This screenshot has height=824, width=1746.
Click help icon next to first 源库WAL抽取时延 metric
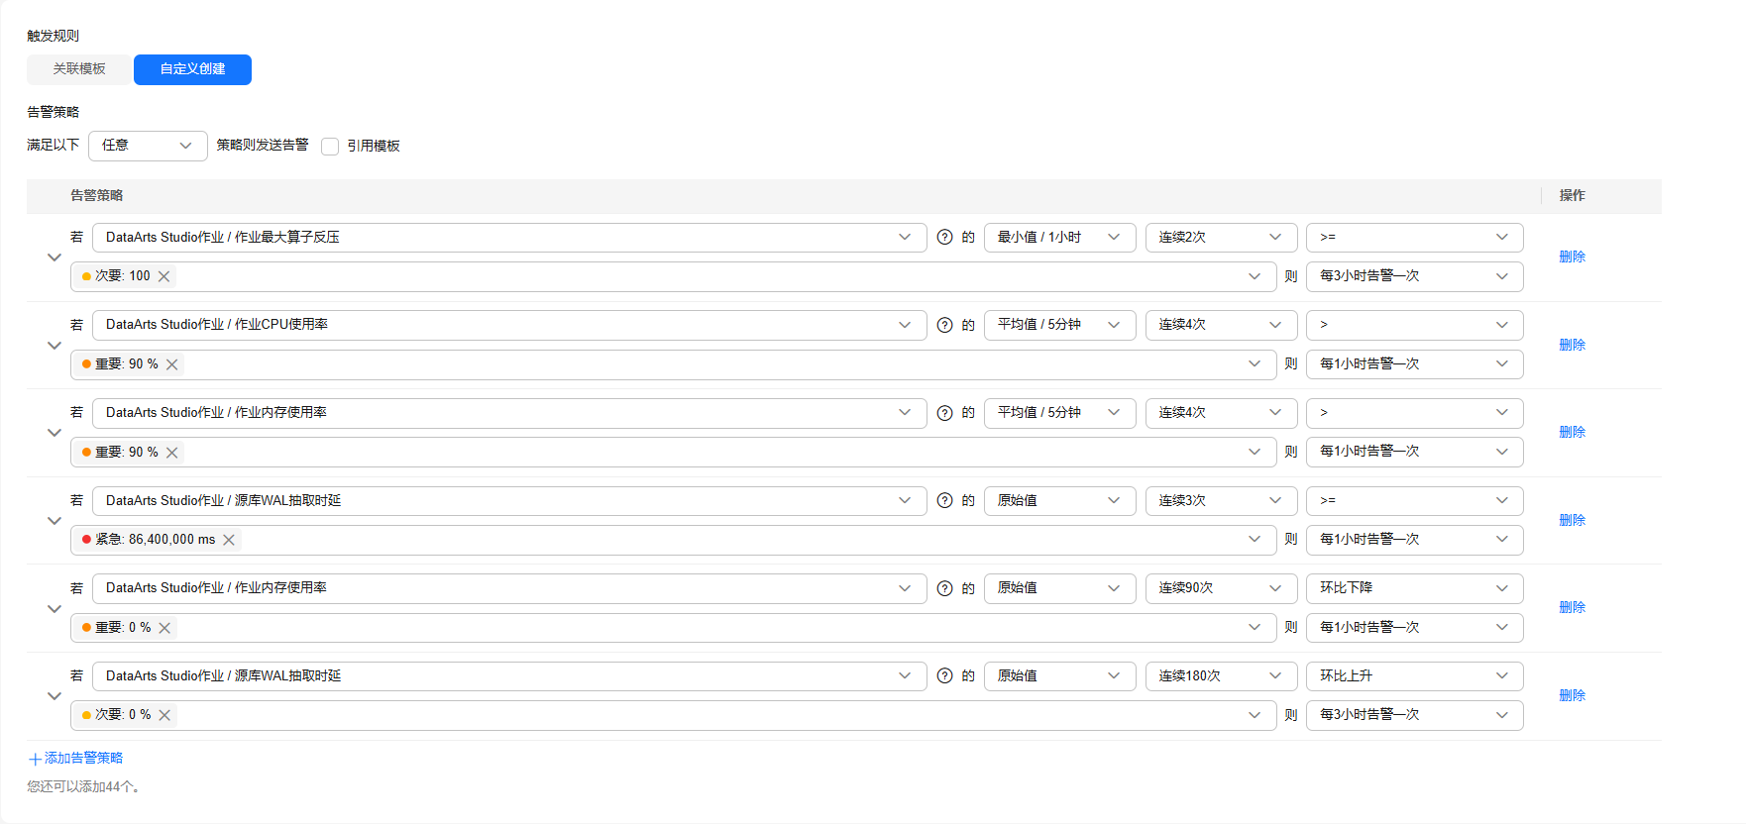[x=944, y=501]
